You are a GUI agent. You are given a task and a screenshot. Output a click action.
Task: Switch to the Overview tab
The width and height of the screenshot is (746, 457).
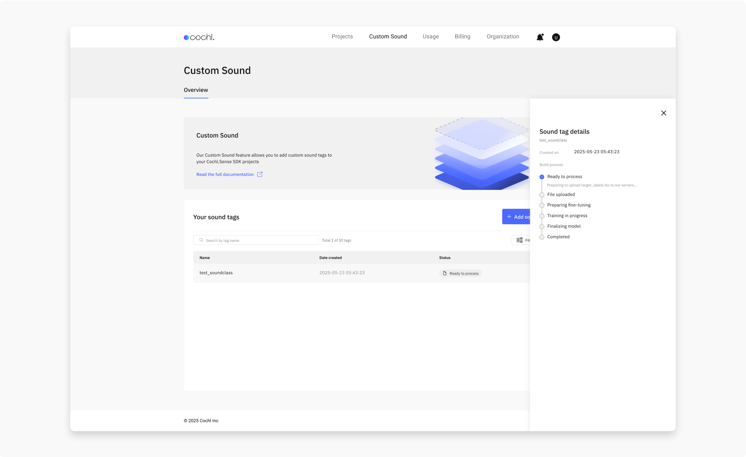click(x=196, y=90)
